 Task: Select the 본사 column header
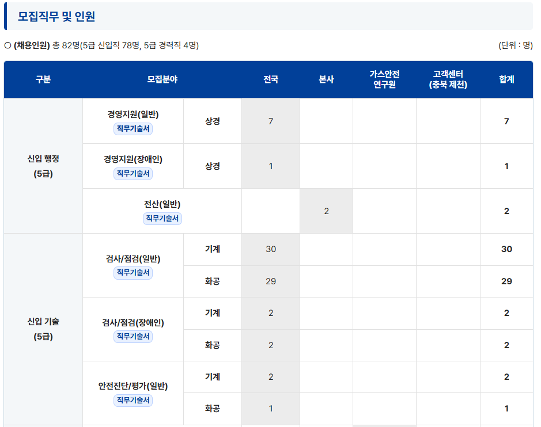pyautogui.click(x=326, y=79)
